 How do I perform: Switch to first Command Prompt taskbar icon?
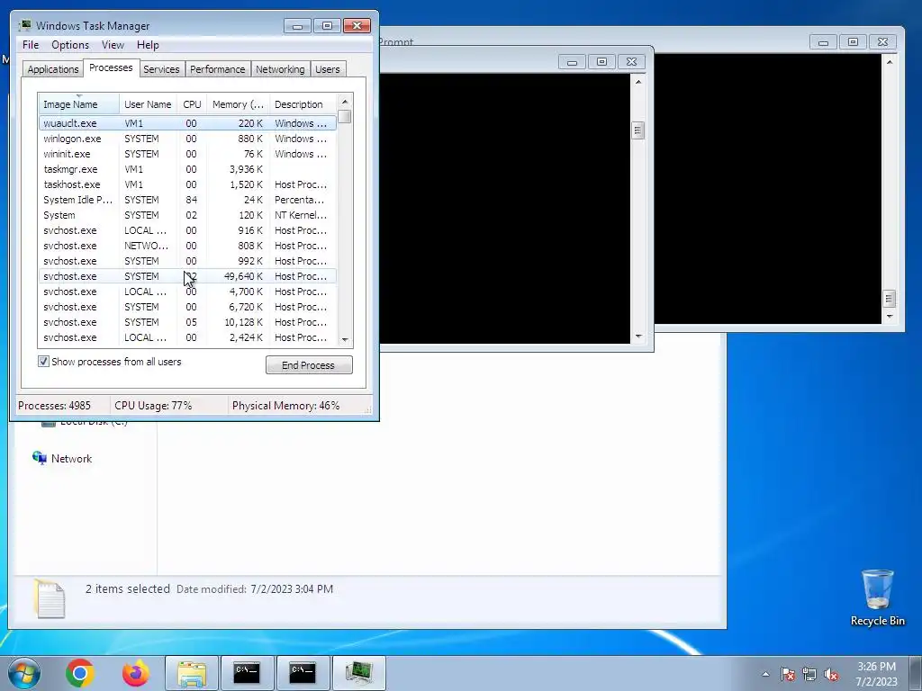(x=247, y=673)
